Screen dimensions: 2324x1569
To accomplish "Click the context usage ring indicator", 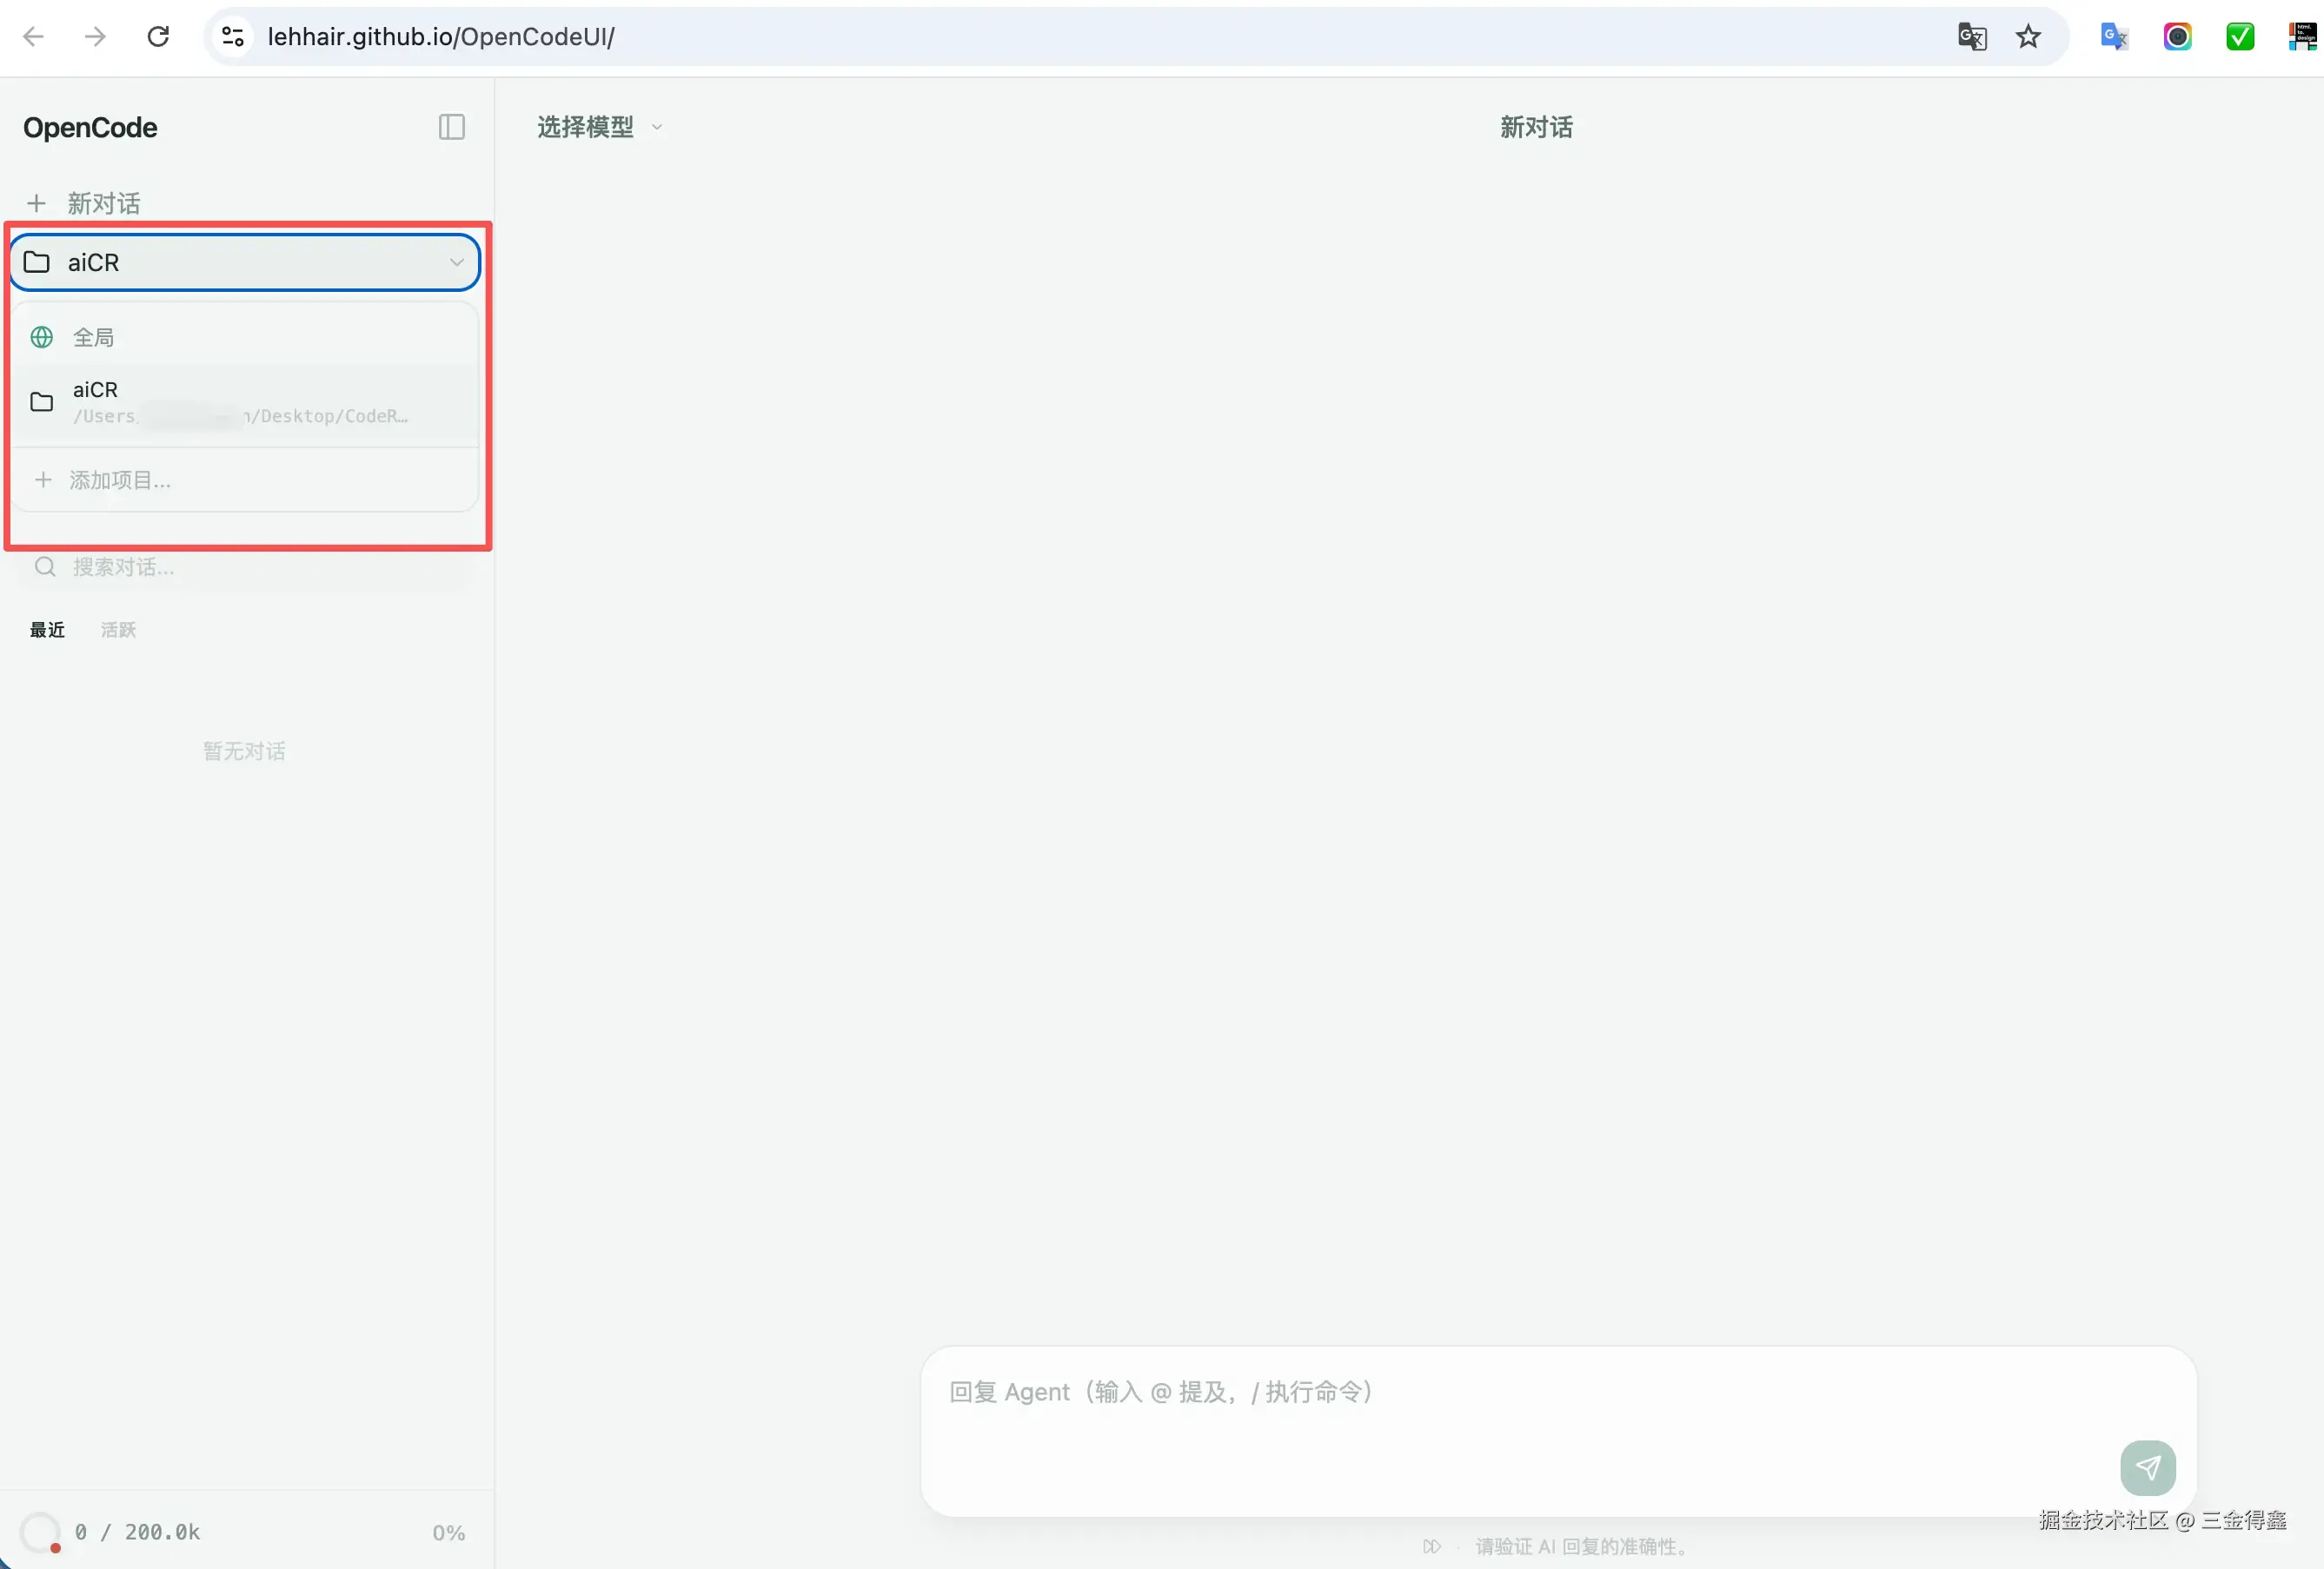I will pos(40,1531).
